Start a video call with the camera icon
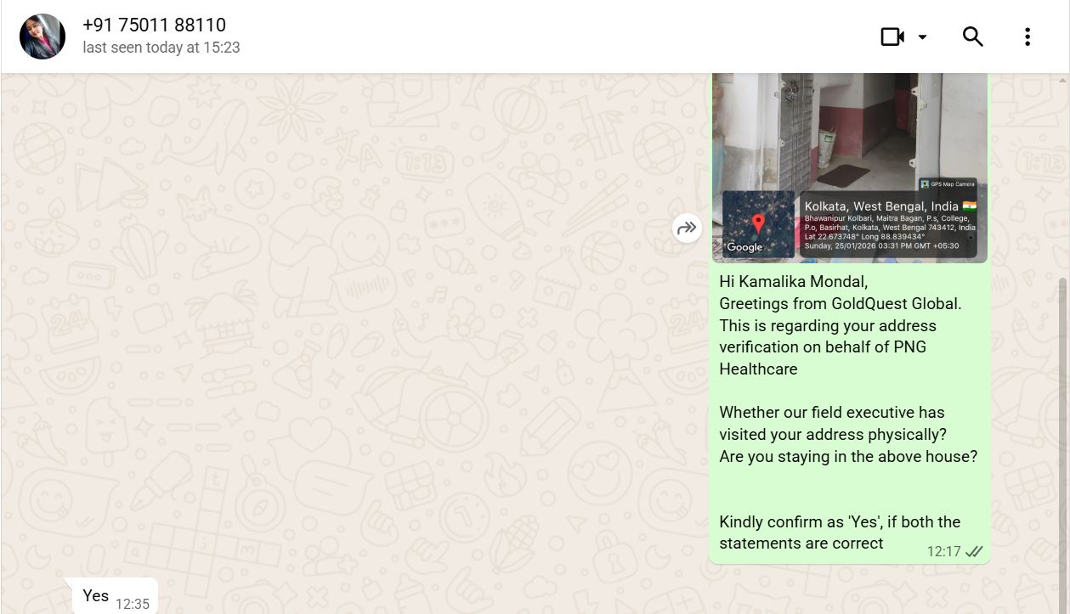Viewport: 1070px width, 614px height. tap(892, 37)
